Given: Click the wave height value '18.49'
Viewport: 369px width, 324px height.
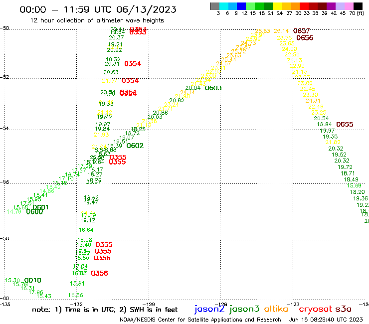Looking at the screenshot, I should [351, 179].
